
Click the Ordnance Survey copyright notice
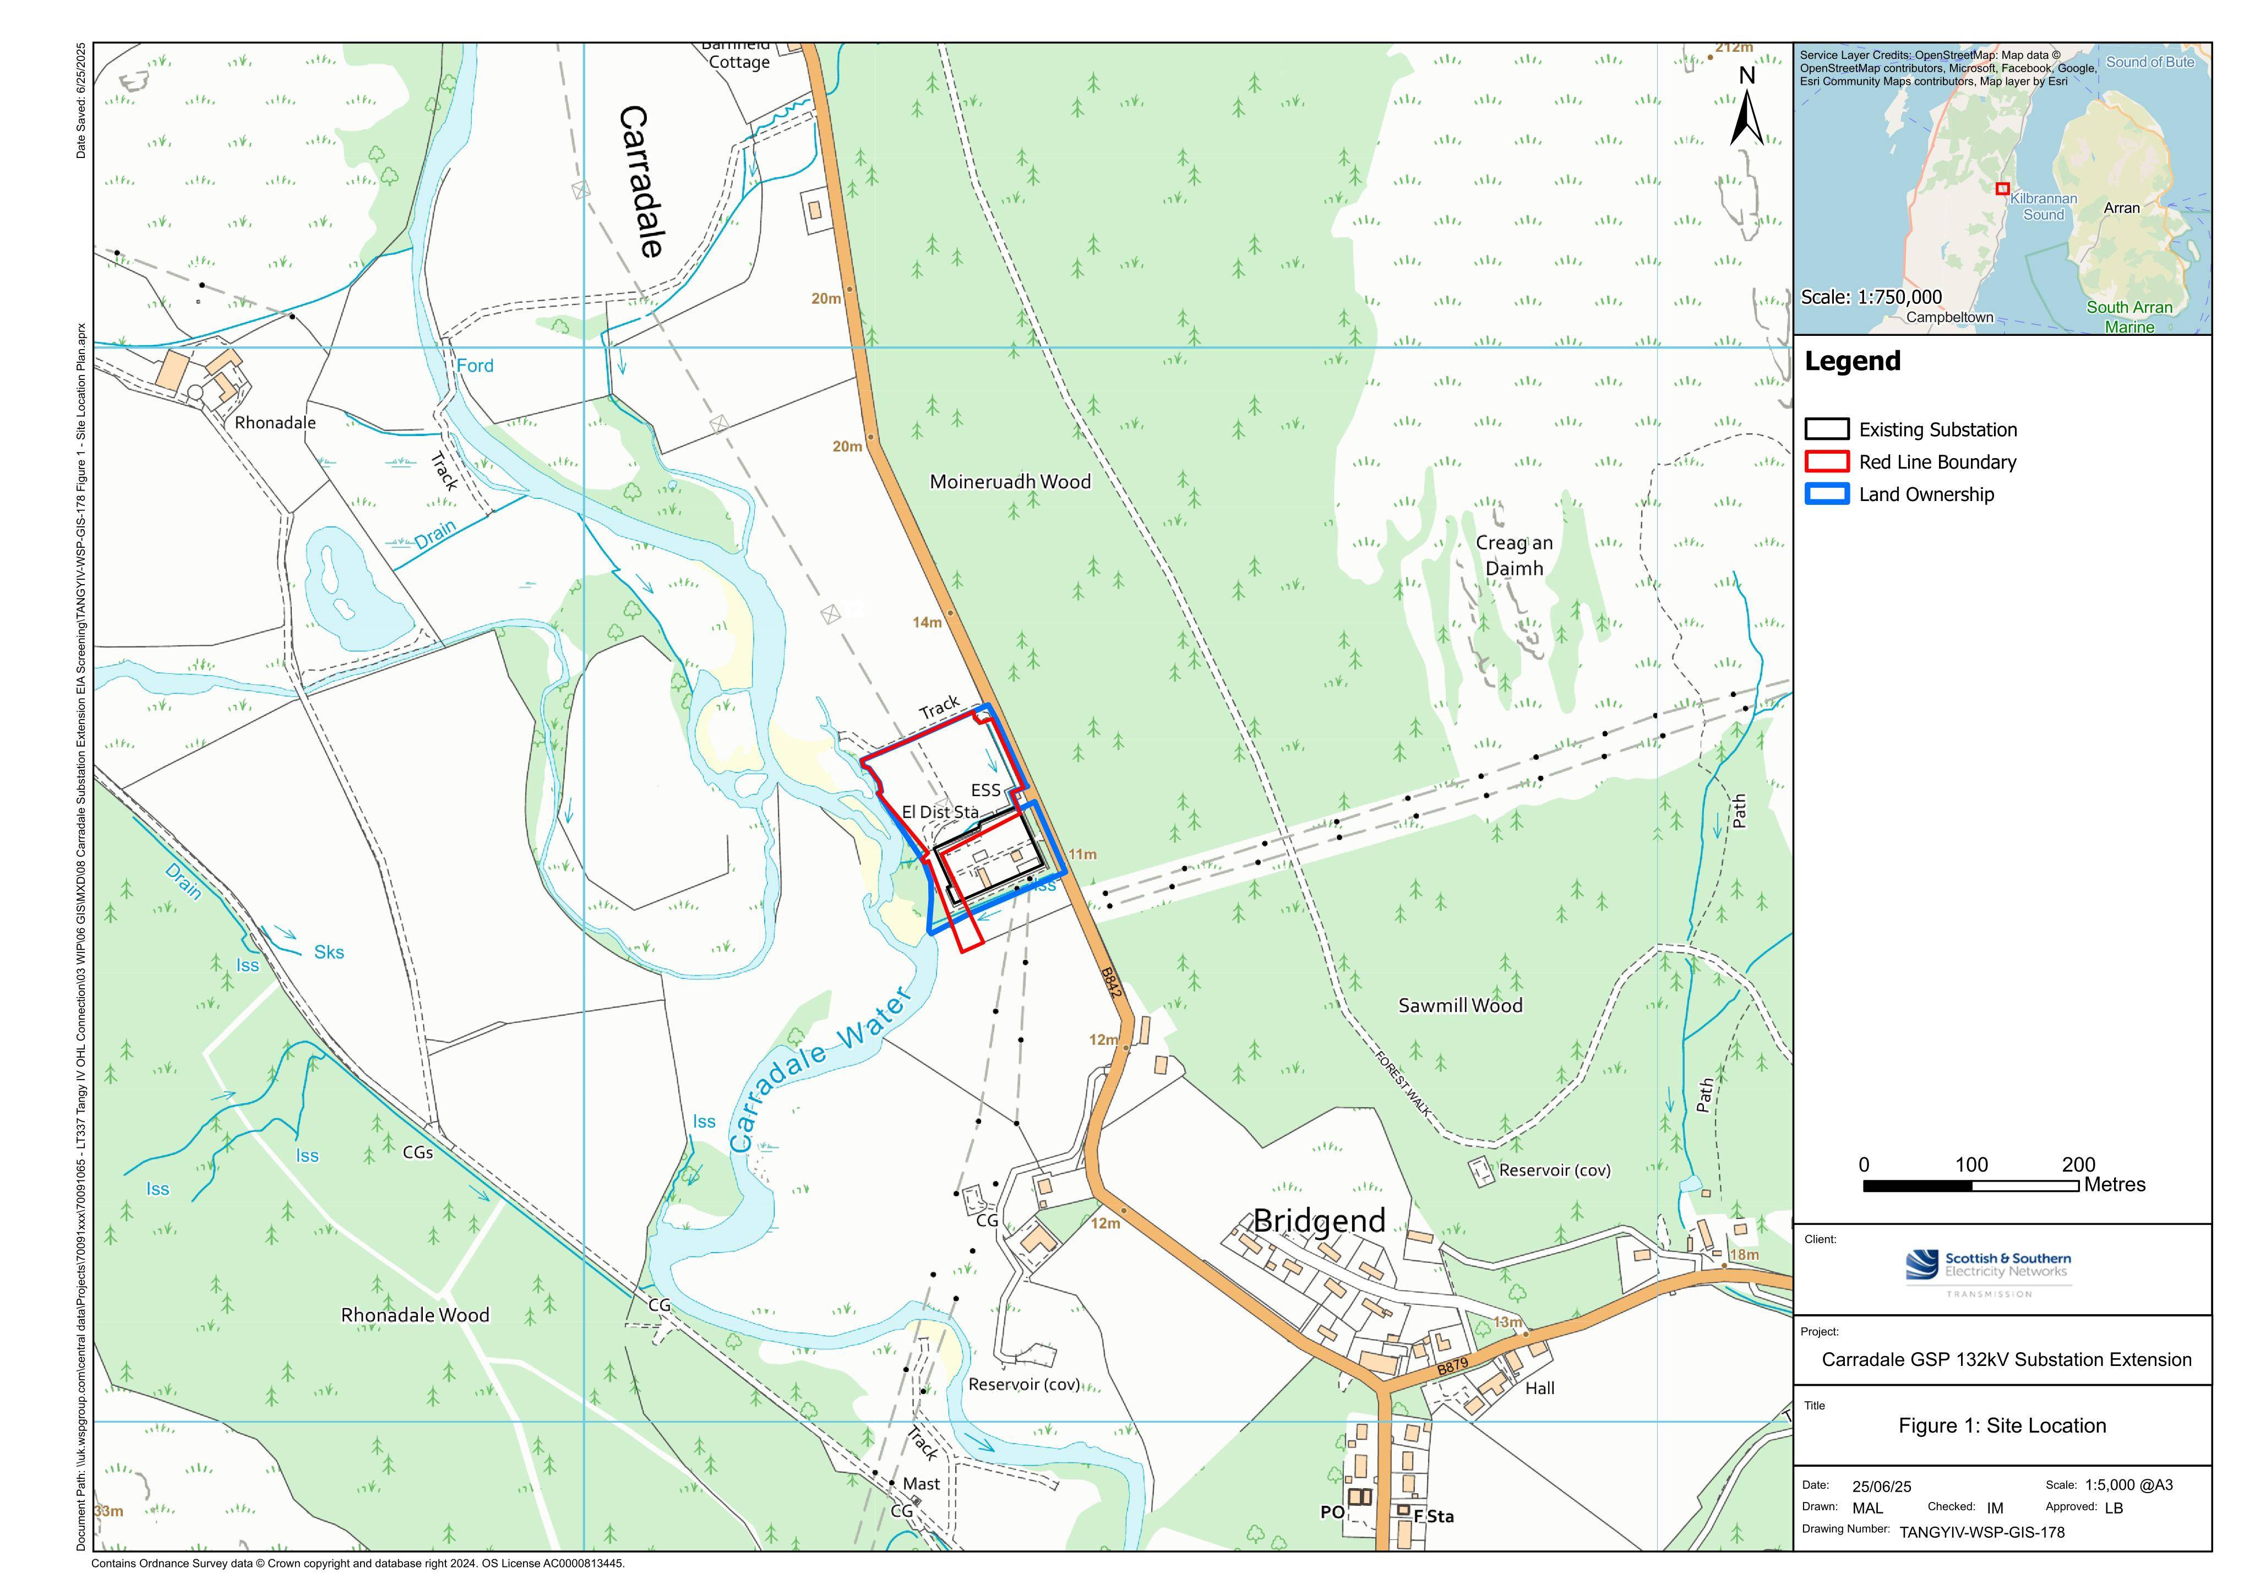357,1564
